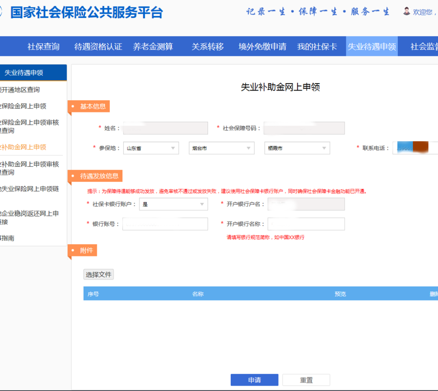Switch to 待遇资格认证 tab

98,47
